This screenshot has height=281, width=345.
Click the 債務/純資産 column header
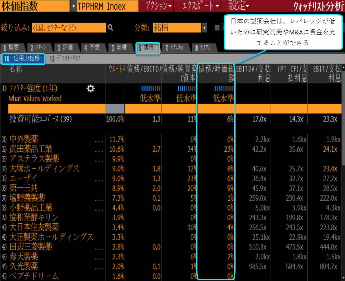pyautogui.click(x=179, y=73)
